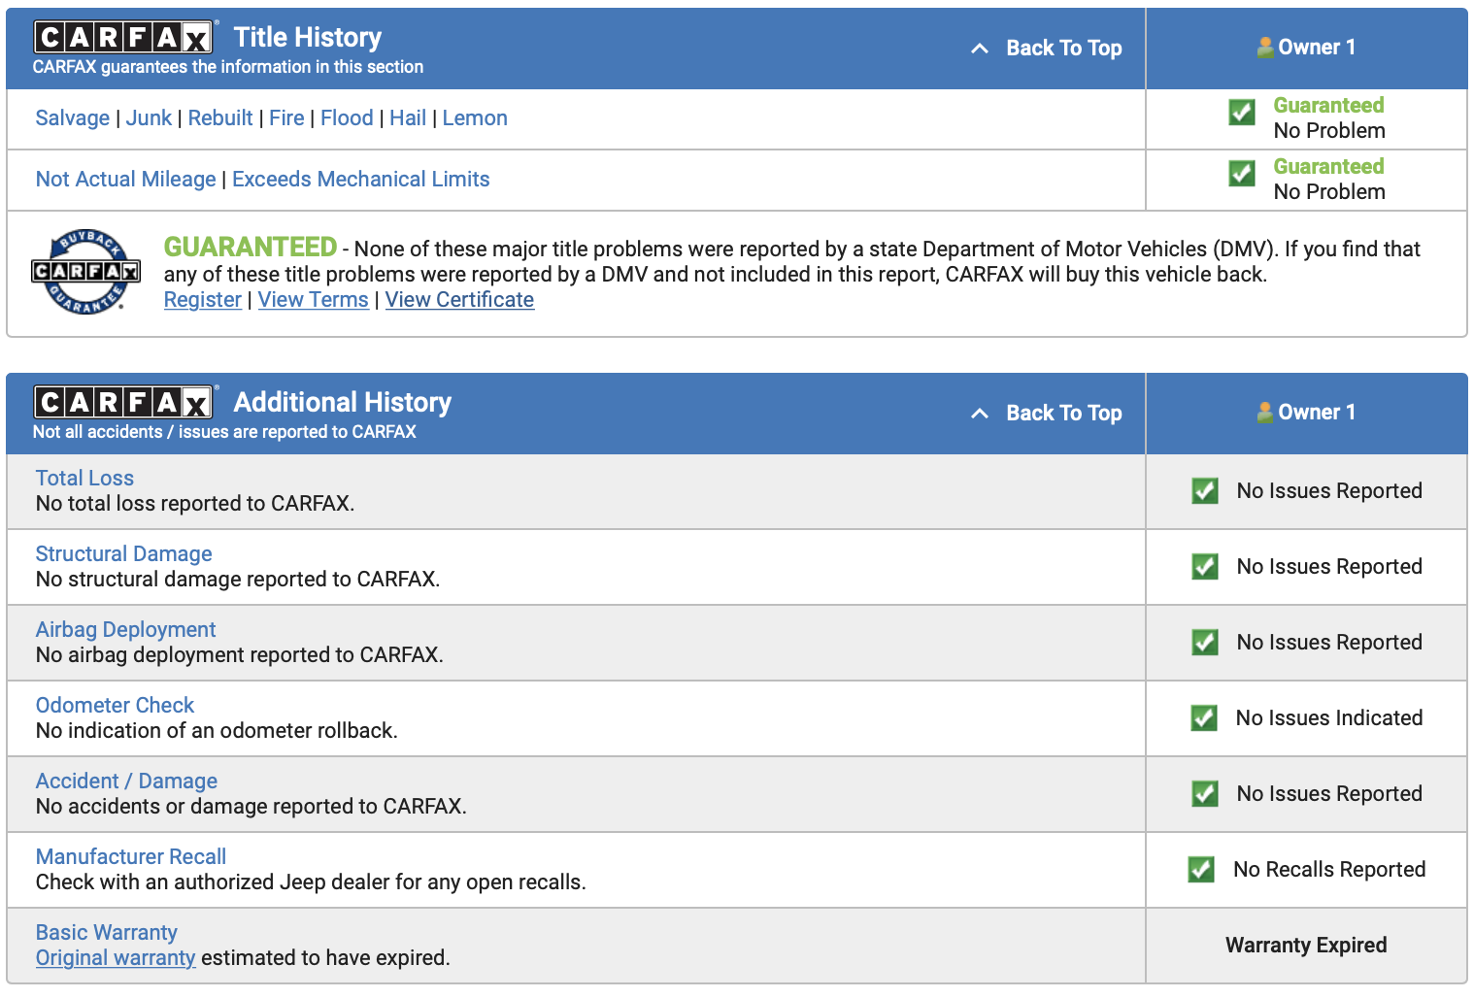Click Back To Top in Additional History header
The width and height of the screenshot is (1474, 998).
pyautogui.click(x=1063, y=413)
